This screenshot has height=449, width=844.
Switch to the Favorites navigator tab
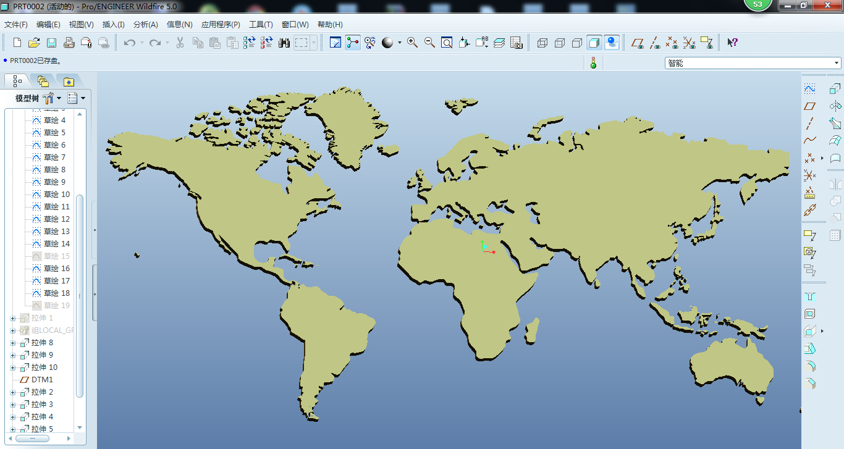coord(68,81)
